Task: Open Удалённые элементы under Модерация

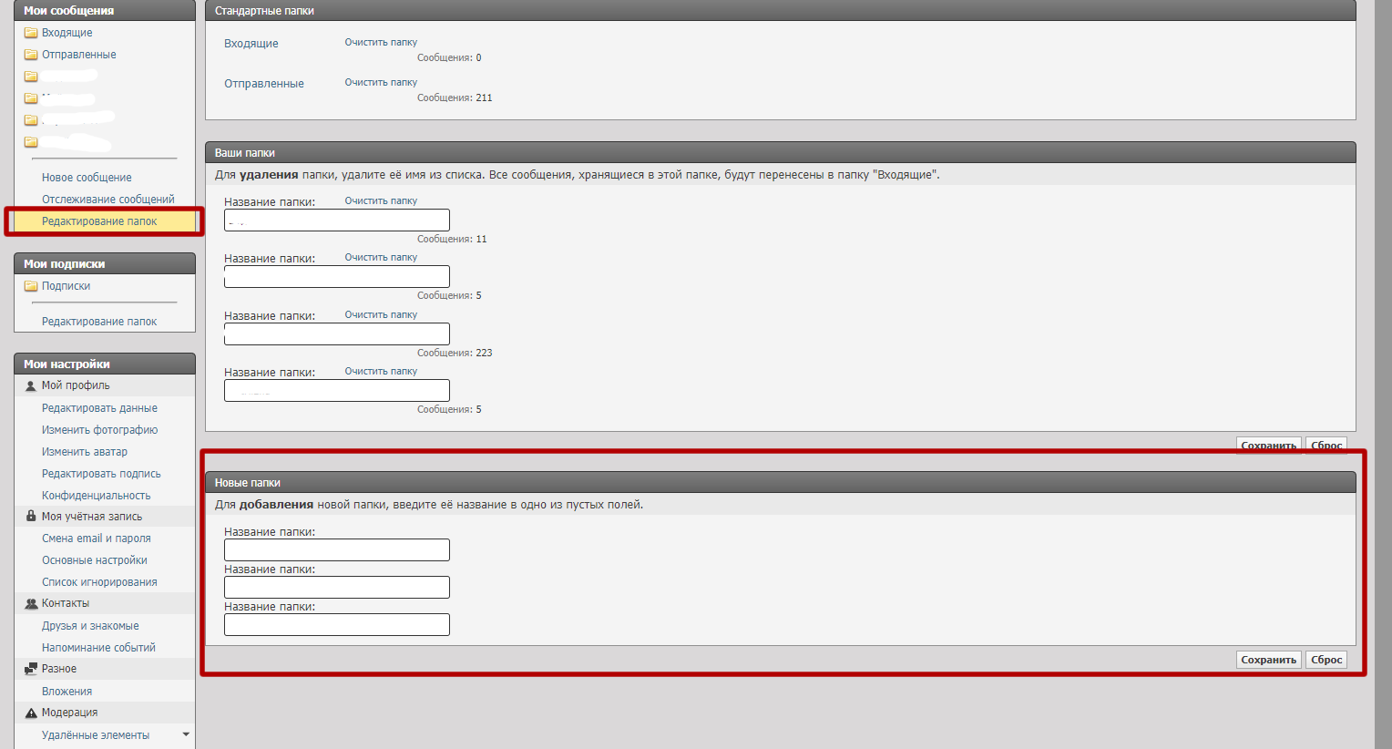Action: tap(96, 735)
